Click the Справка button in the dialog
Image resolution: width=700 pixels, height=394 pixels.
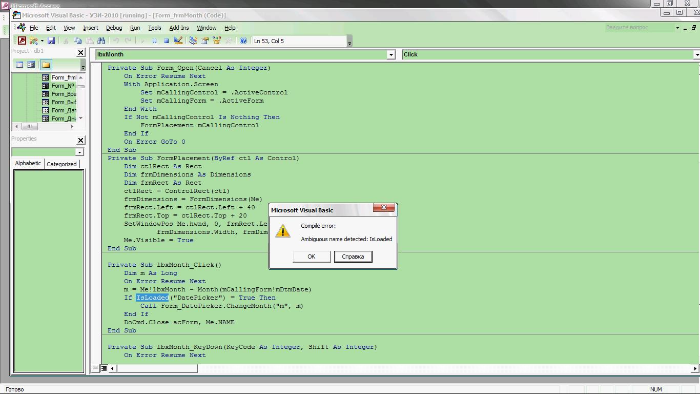[x=353, y=257]
